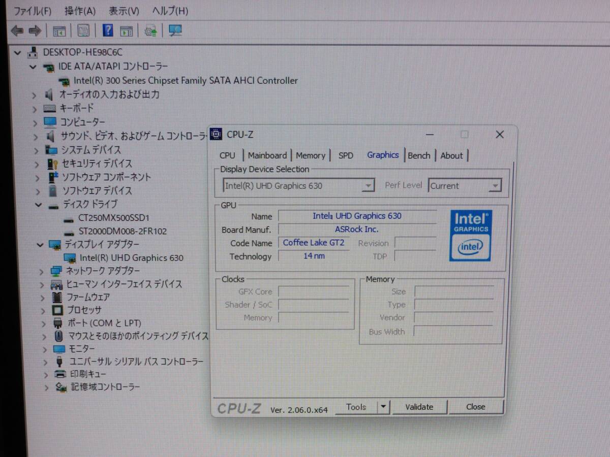Click the Close button in CPU-Z
Image resolution: width=610 pixels, height=457 pixels.
pos(476,407)
